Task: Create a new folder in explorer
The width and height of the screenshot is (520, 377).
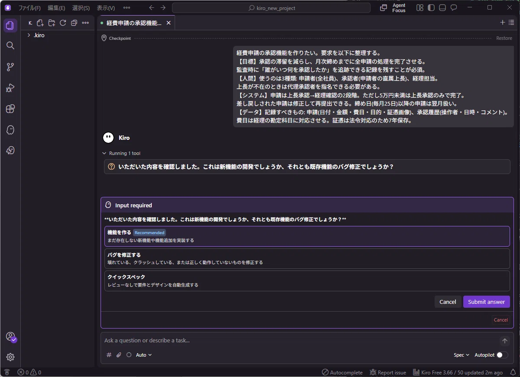Action: tap(52, 23)
